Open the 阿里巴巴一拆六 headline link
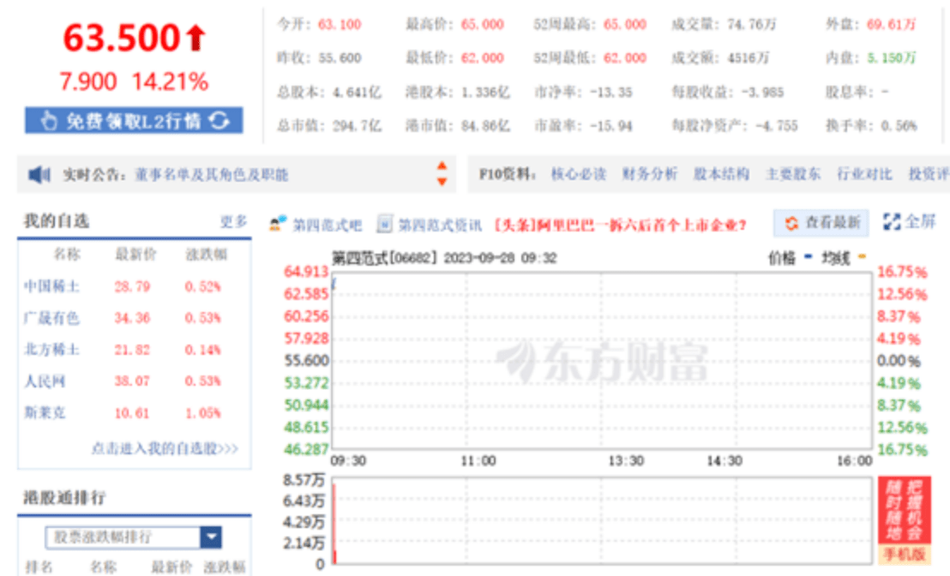Image resolution: width=950 pixels, height=576 pixels. click(621, 225)
